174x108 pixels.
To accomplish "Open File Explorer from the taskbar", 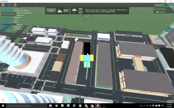I will pos(51,106).
